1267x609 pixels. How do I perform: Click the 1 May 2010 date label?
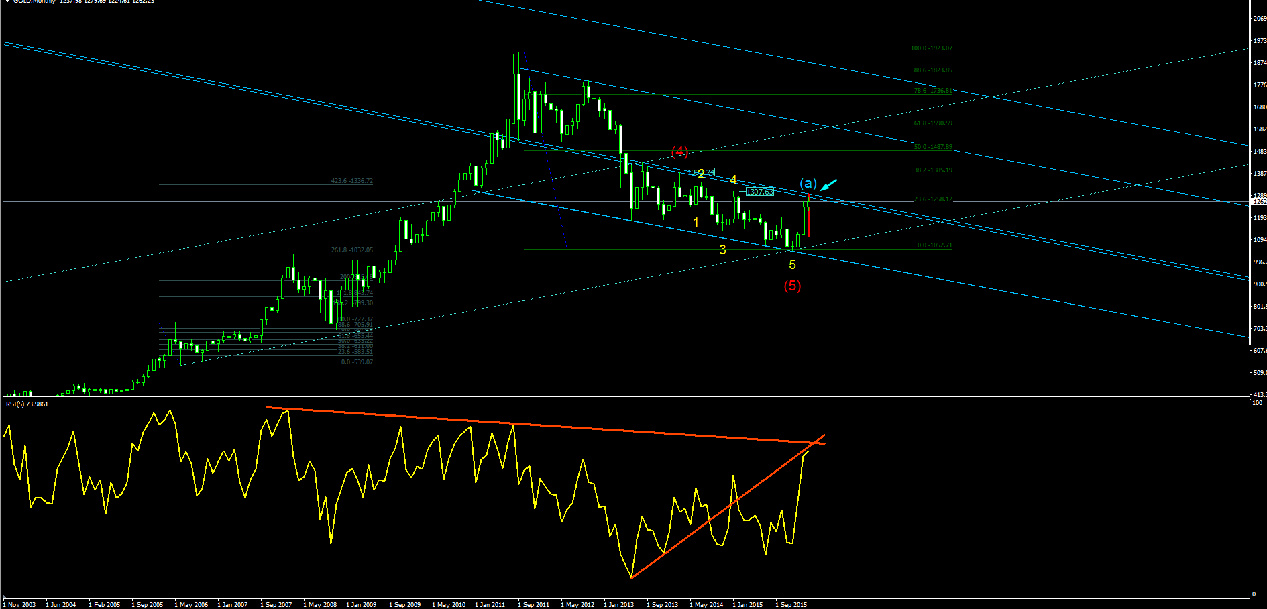449,605
